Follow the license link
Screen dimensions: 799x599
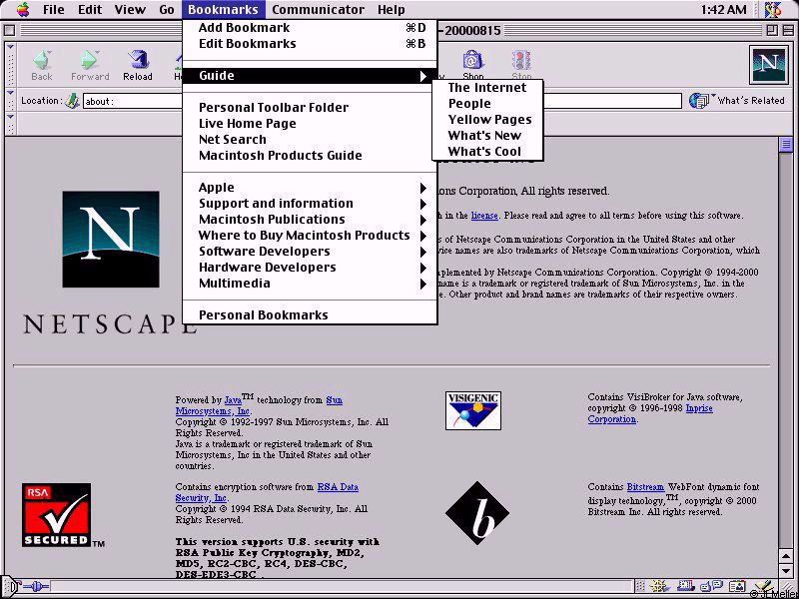484,216
